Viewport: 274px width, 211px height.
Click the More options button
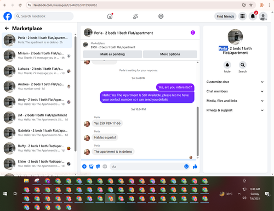(x=170, y=54)
